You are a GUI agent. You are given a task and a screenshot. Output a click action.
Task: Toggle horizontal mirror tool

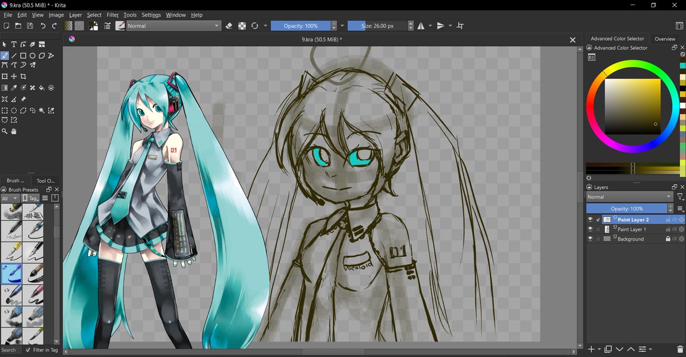421,26
